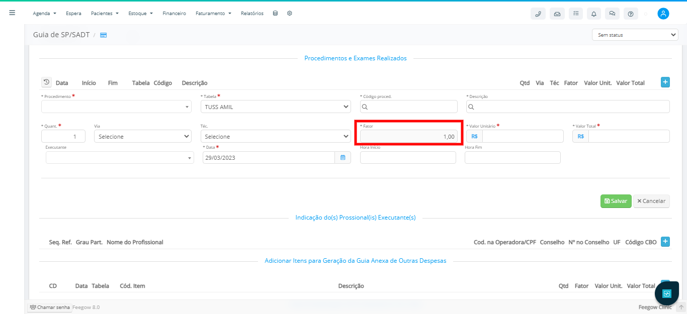
Task: Go to Financeiro menu item
Action: [174, 14]
